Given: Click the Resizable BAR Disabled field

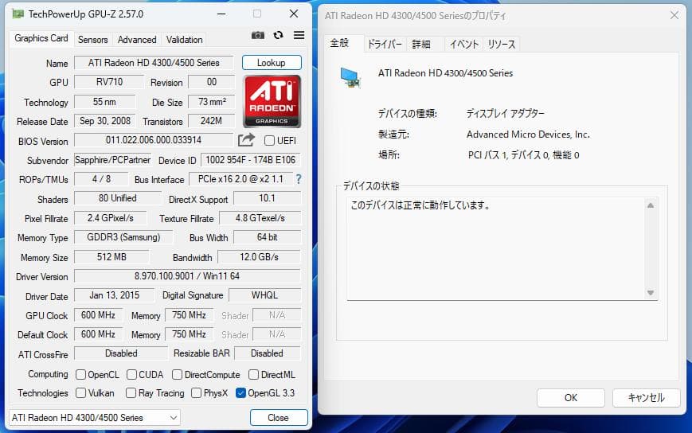Looking at the screenshot, I should tap(268, 353).
